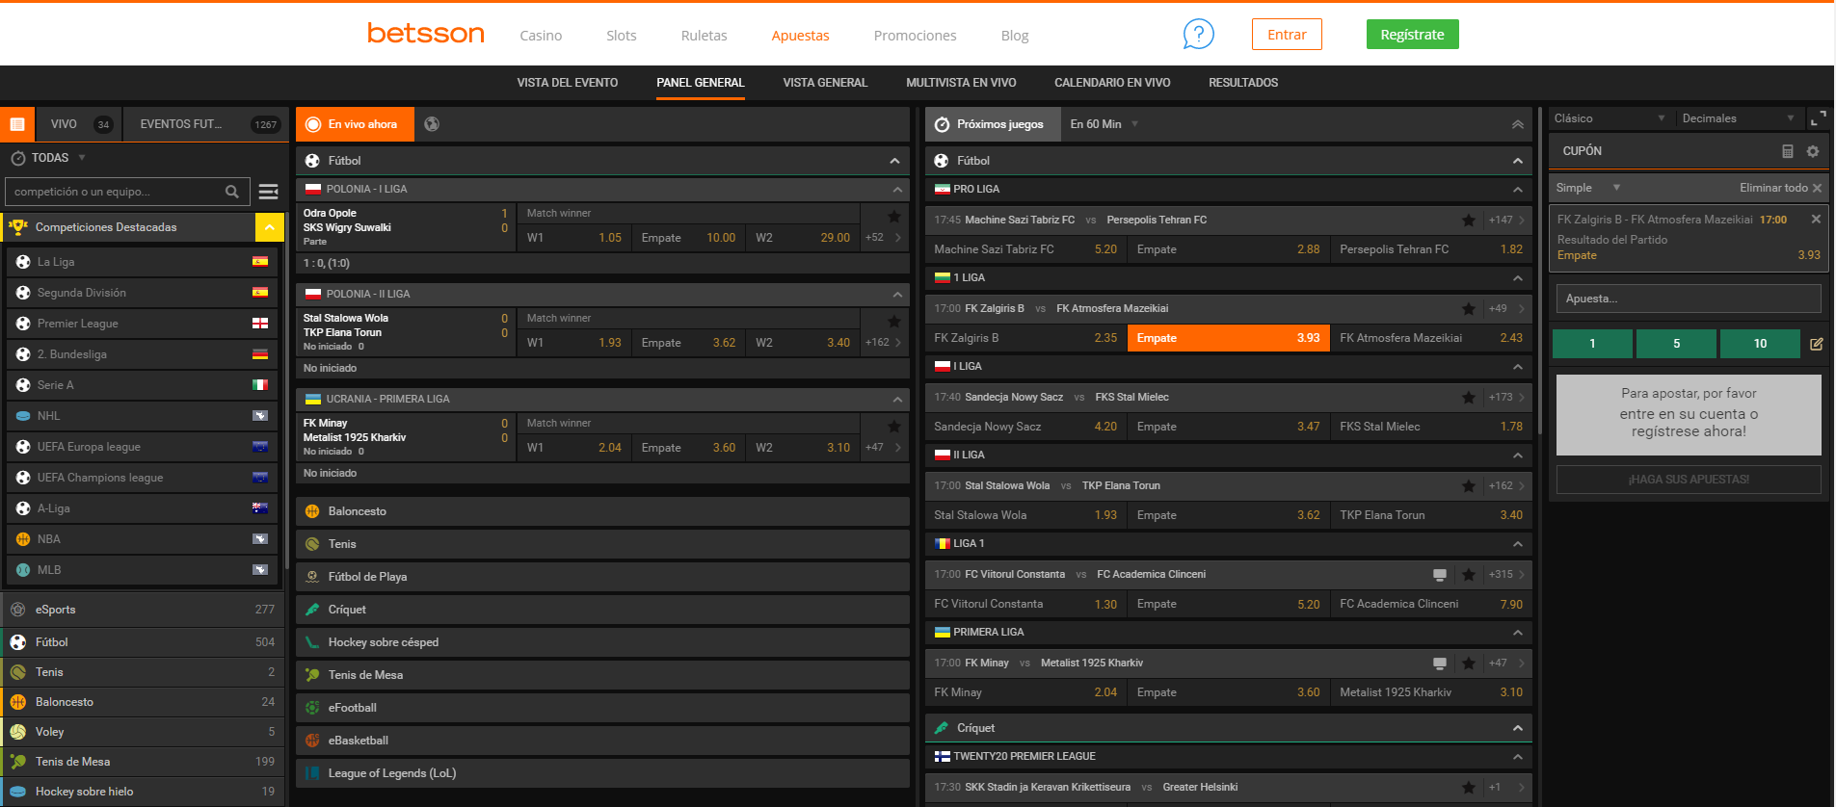Pick FC Viitorul Constanta at 1.30
1836x807 pixels.
(x=1025, y=604)
